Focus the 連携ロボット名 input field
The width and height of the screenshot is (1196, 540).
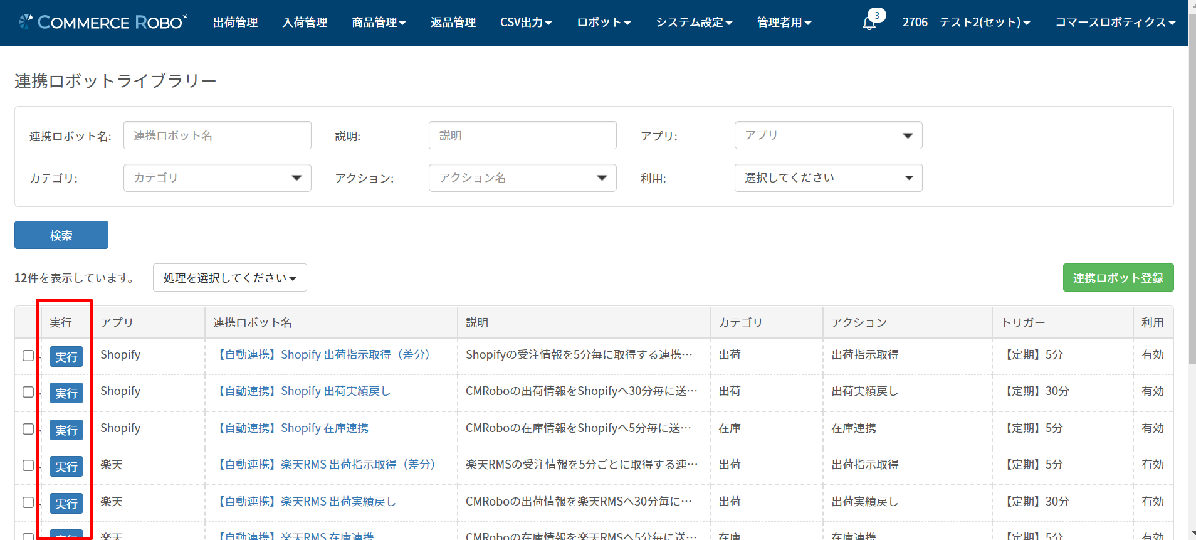click(x=218, y=135)
